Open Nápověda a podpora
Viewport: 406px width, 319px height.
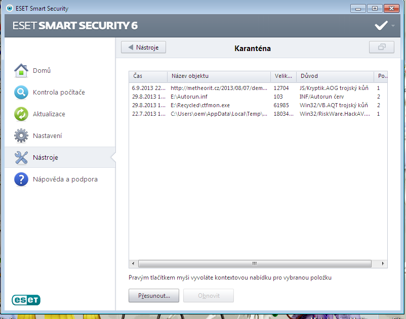tap(65, 179)
